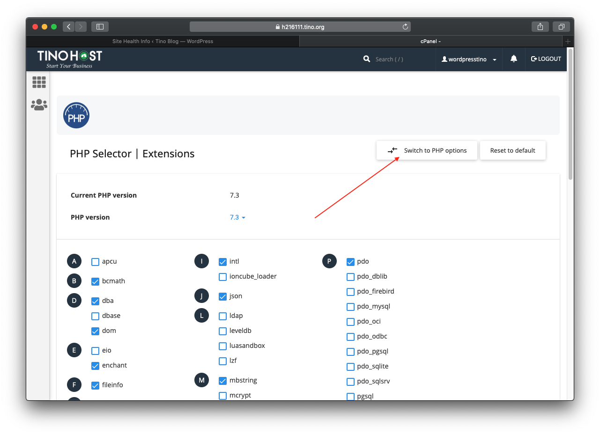
Task: Check the lzf extension
Action: (x=223, y=361)
